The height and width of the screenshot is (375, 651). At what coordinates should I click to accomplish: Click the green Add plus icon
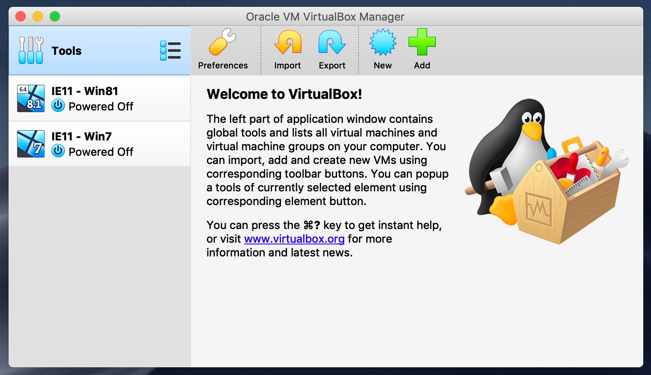point(422,42)
